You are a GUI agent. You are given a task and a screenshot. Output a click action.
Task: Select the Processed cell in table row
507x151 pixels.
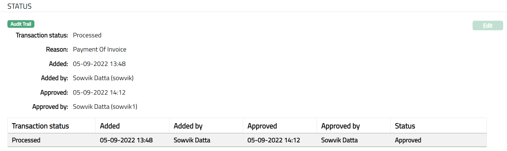[26, 140]
